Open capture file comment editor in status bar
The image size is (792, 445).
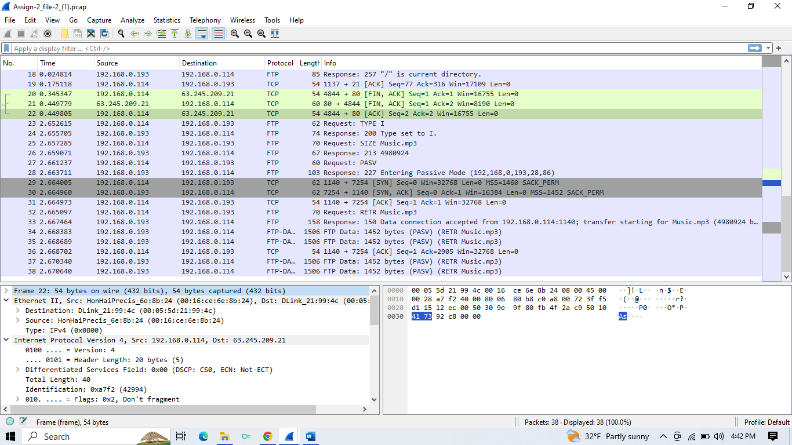pyautogui.click(x=23, y=422)
